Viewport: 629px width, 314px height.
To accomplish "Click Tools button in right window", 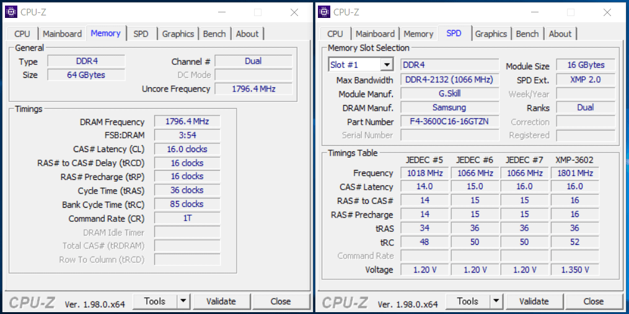I will [468, 301].
